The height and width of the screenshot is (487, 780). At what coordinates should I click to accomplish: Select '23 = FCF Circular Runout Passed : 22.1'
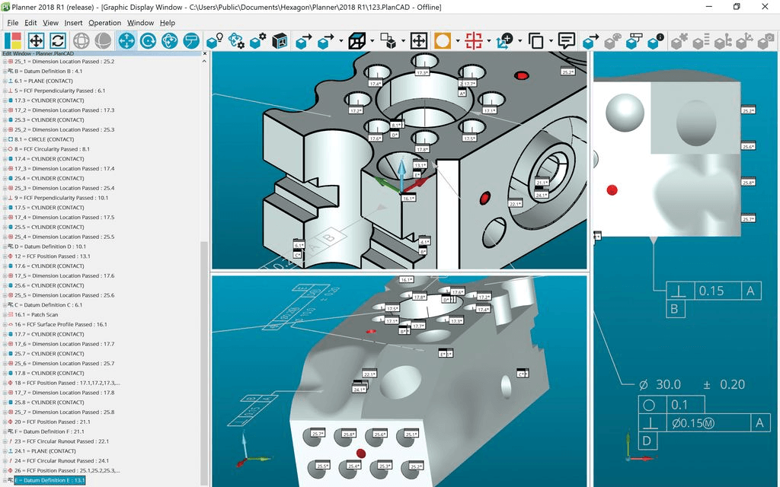pos(62,441)
